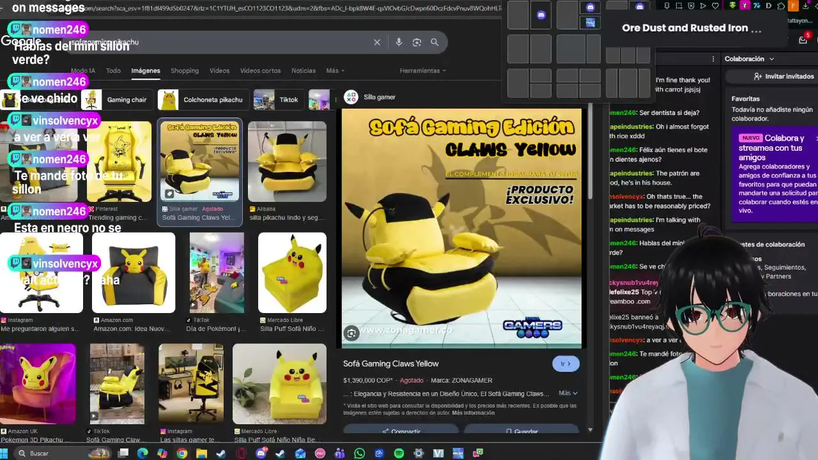Open Lens on the preview image corner
This screenshot has height=460, width=818.
pyautogui.click(x=351, y=333)
